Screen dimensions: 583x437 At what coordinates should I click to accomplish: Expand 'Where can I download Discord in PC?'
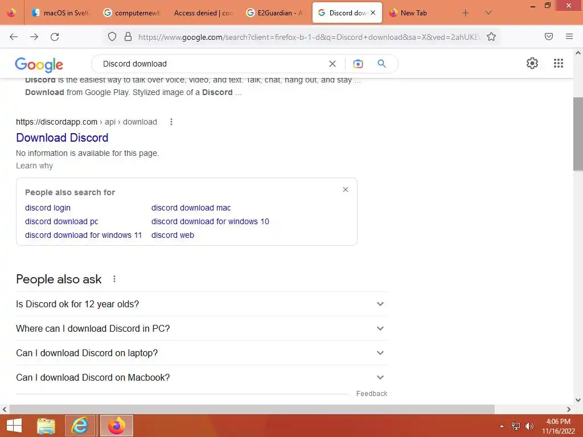202,328
